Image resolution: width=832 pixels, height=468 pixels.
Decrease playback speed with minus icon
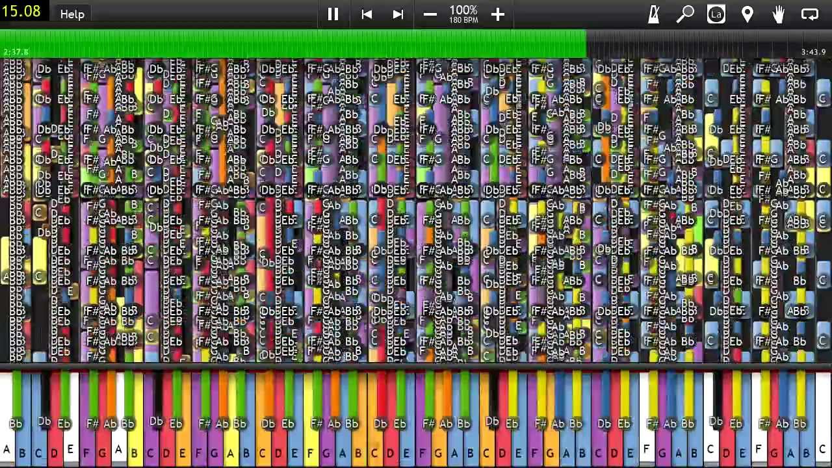pyautogui.click(x=430, y=14)
